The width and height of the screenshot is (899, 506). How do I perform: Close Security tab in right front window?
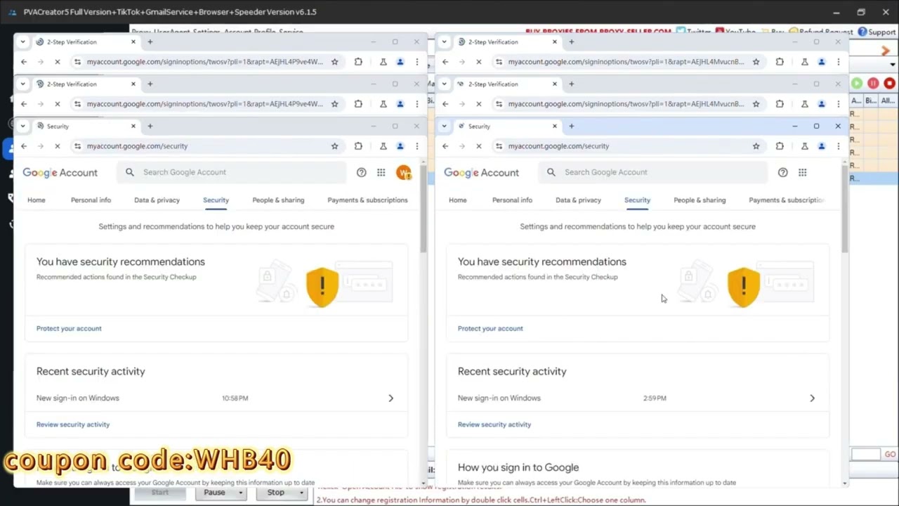click(x=554, y=126)
